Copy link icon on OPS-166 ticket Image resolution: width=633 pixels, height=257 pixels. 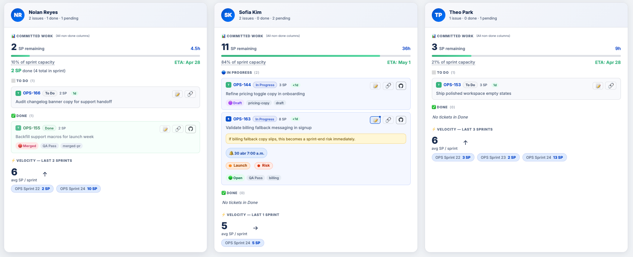[190, 94]
